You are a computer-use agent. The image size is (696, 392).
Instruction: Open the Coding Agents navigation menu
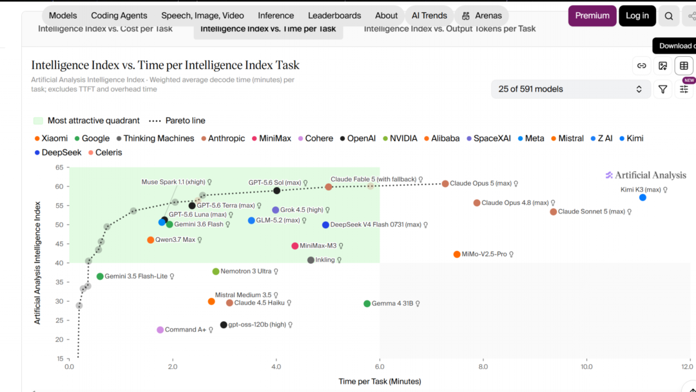119,15
